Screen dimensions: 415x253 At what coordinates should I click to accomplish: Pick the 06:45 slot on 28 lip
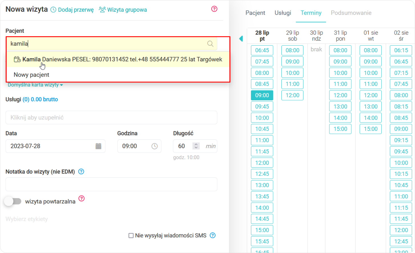click(262, 50)
